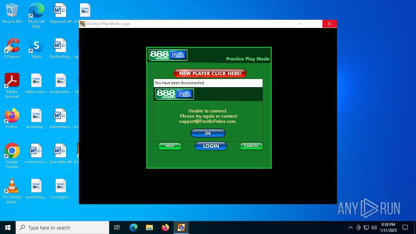Click the 'Unable to connect.' message
The image size is (416, 234).
pyautogui.click(x=208, y=111)
